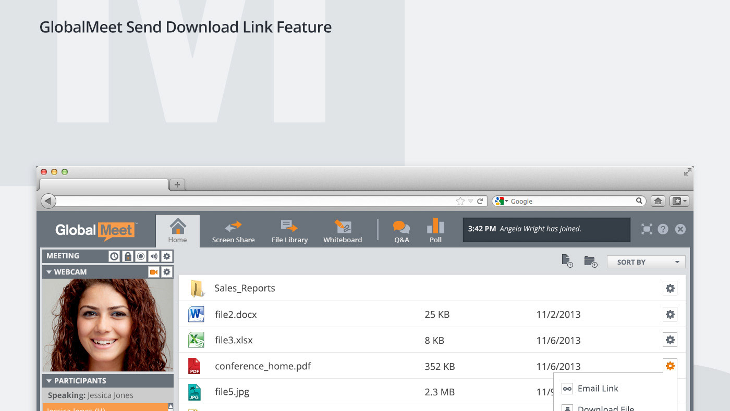Click the webcam video of the woman
This screenshot has height=411, width=730.
[x=107, y=325]
